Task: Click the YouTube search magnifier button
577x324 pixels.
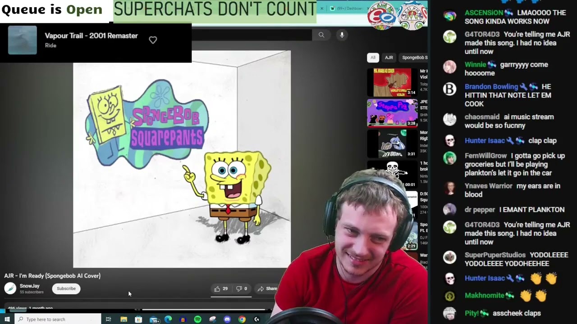Action: click(321, 35)
